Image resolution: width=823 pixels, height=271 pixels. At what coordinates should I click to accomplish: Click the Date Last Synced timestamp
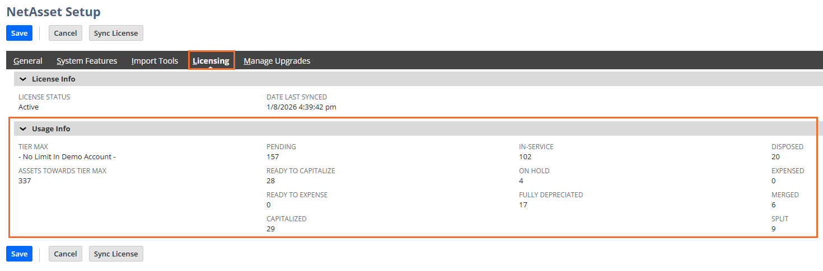click(x=301, y=107)
